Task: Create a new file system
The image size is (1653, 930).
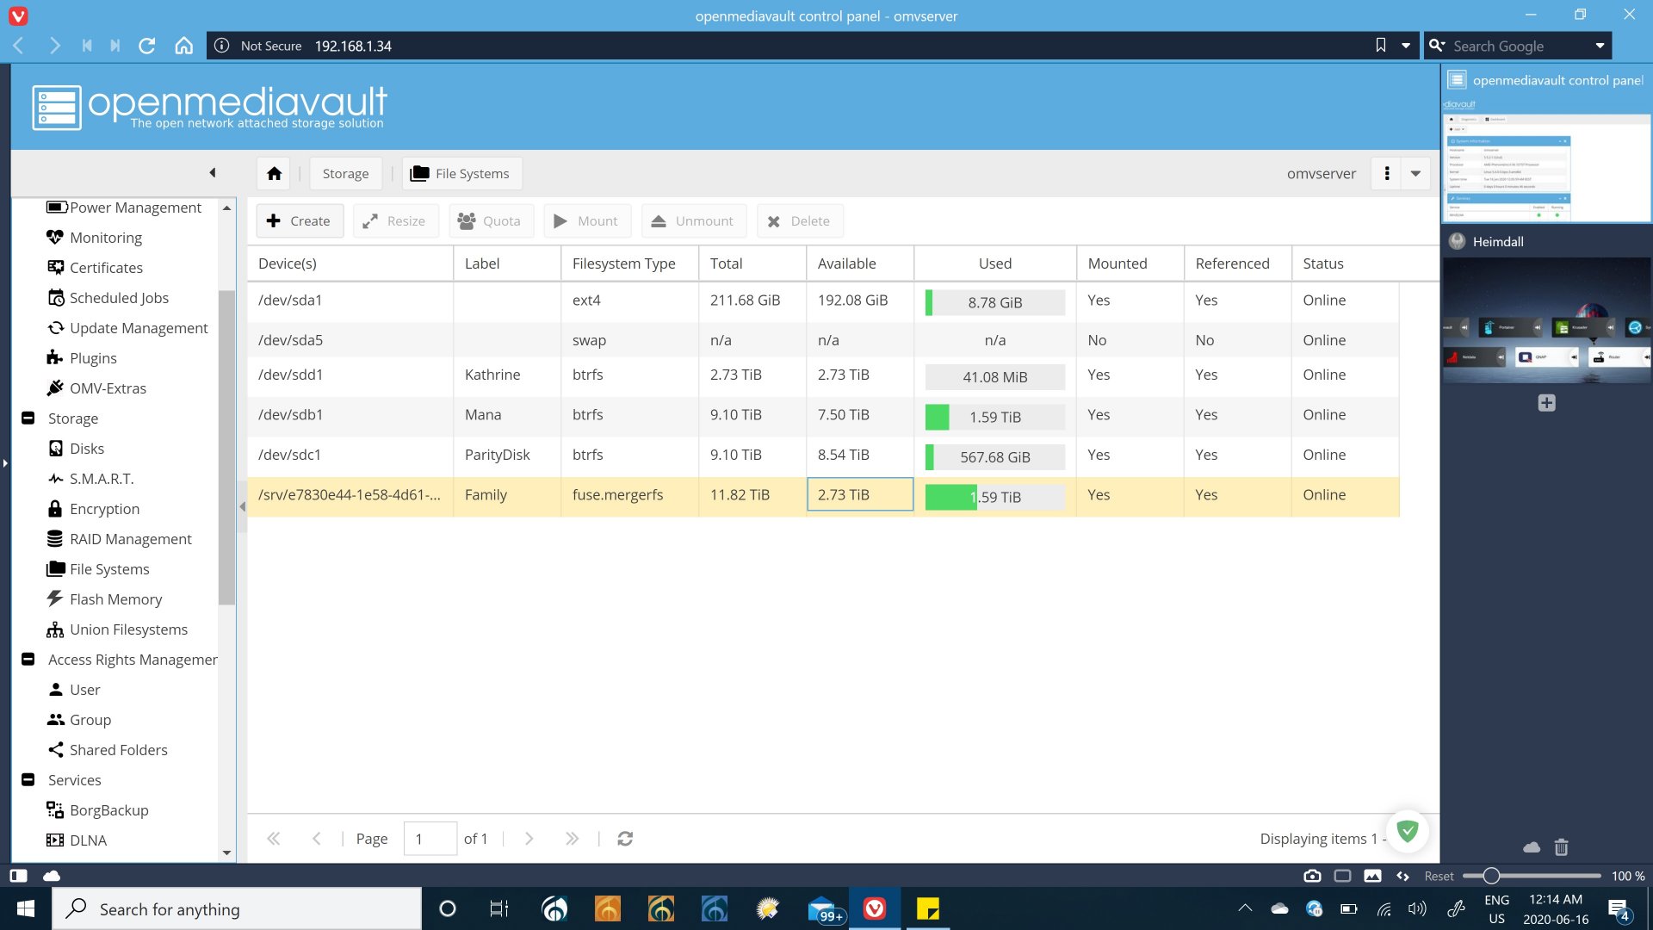Action: (x=299, y=221)
